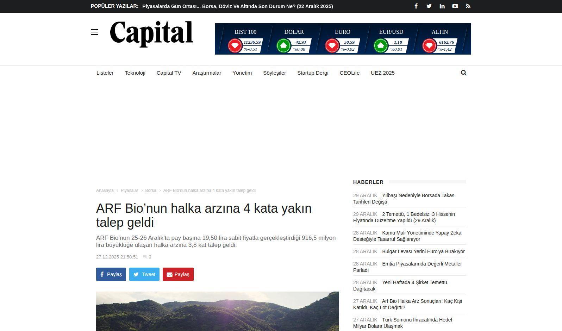
Task: Share by email with red Paylaş button
Action: click(x=178, y=274)
